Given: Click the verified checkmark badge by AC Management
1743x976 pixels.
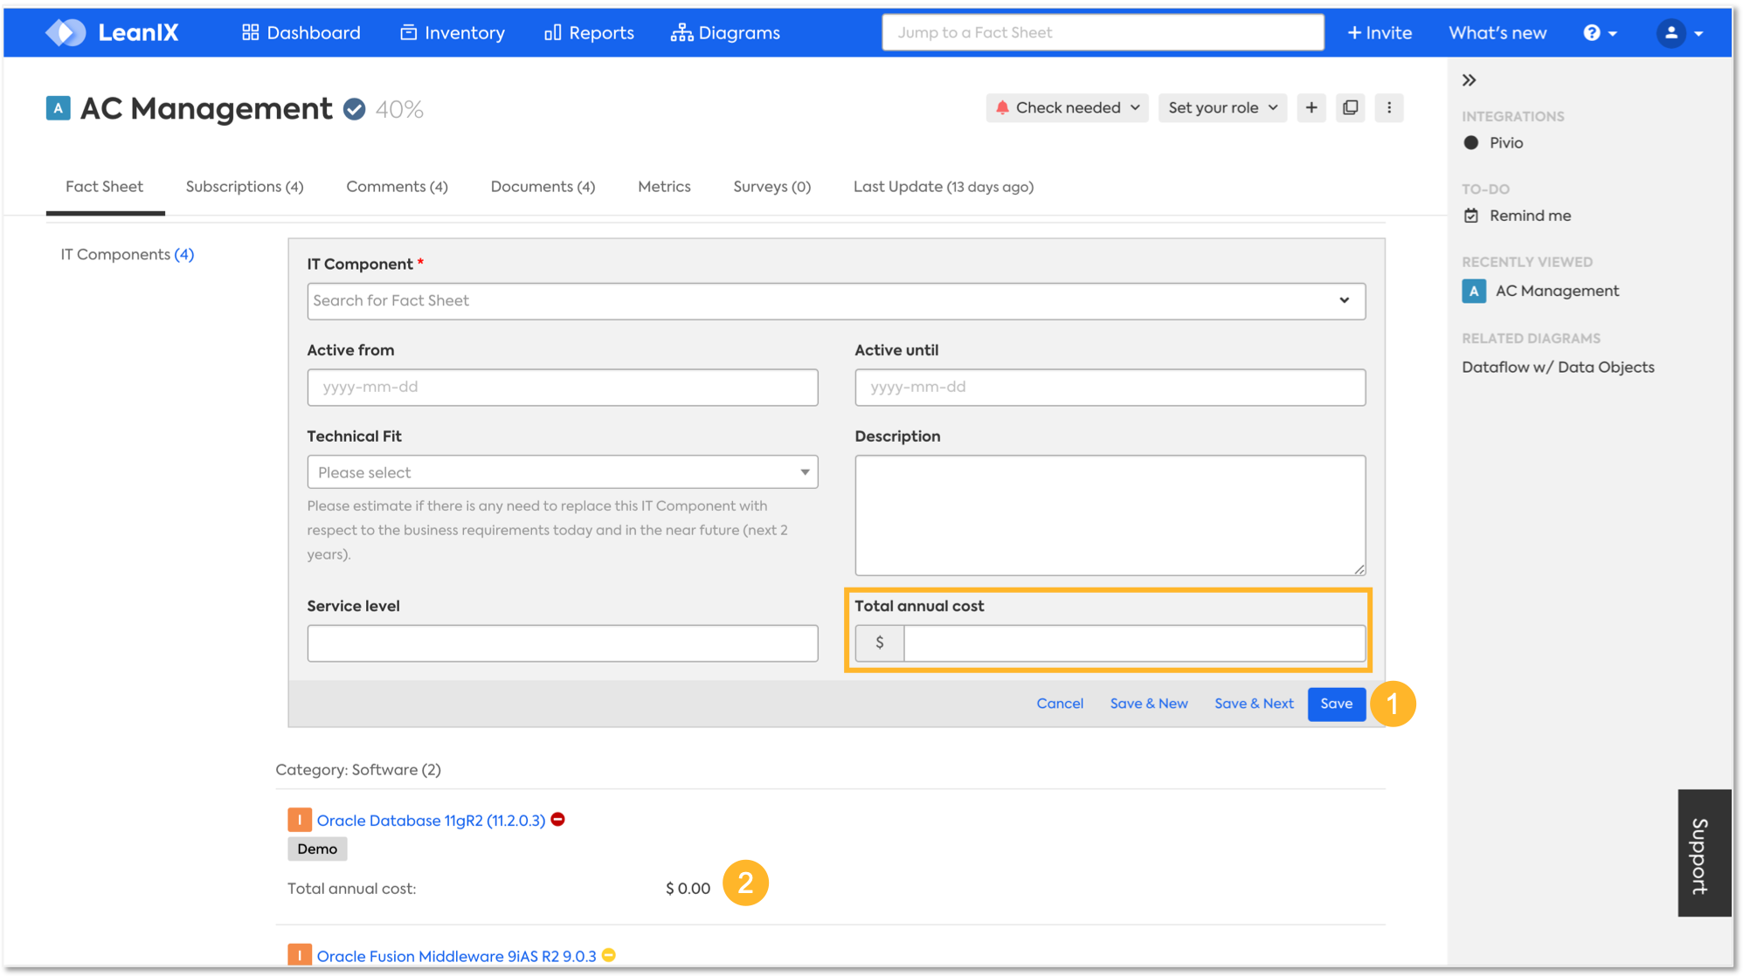Looking at the screenshot, I should (354, 109).
